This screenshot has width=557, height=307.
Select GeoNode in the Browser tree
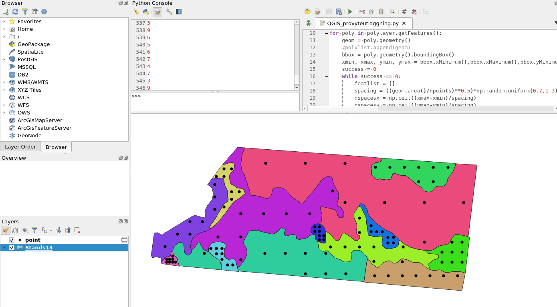30,136
